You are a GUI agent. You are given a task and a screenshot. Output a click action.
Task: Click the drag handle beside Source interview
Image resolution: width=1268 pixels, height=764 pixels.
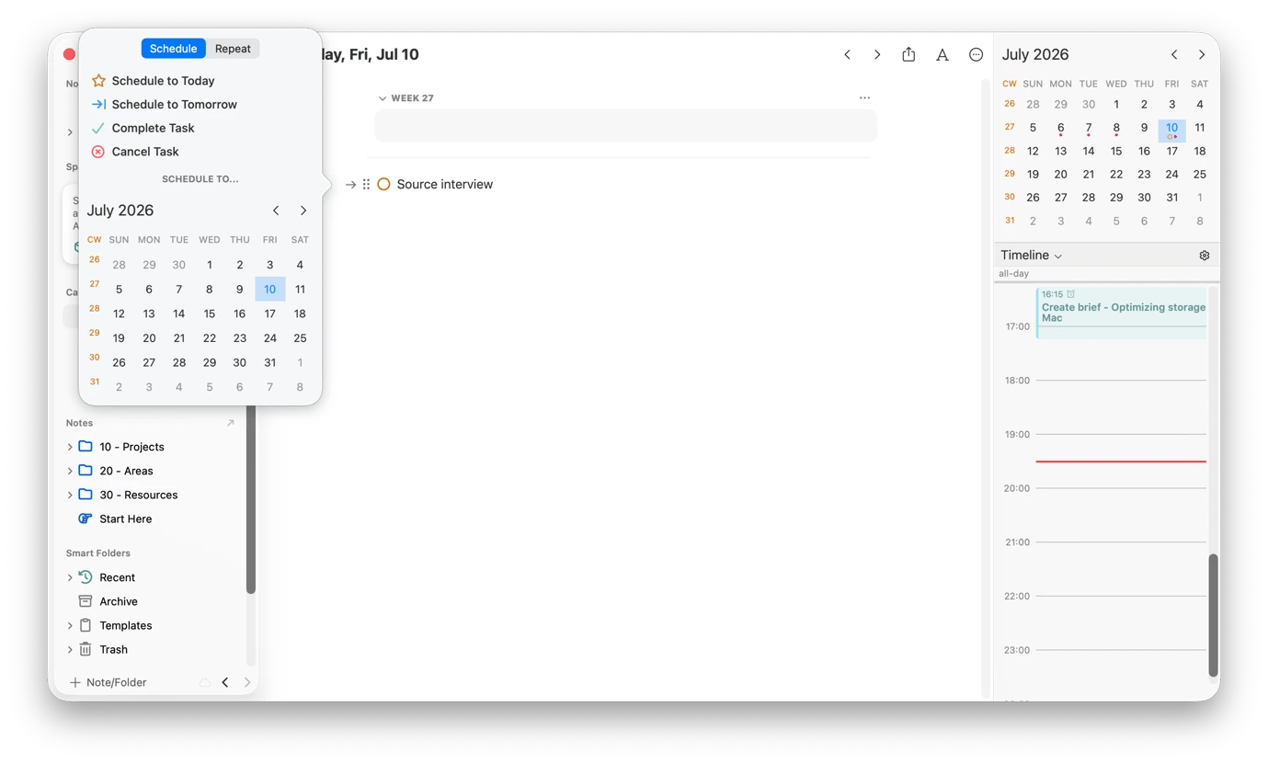coord(366,184)
